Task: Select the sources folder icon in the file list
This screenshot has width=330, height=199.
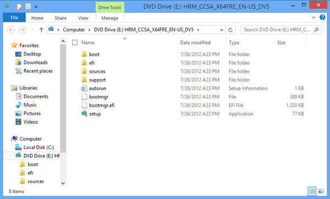Action: click(x=84, y=71)
